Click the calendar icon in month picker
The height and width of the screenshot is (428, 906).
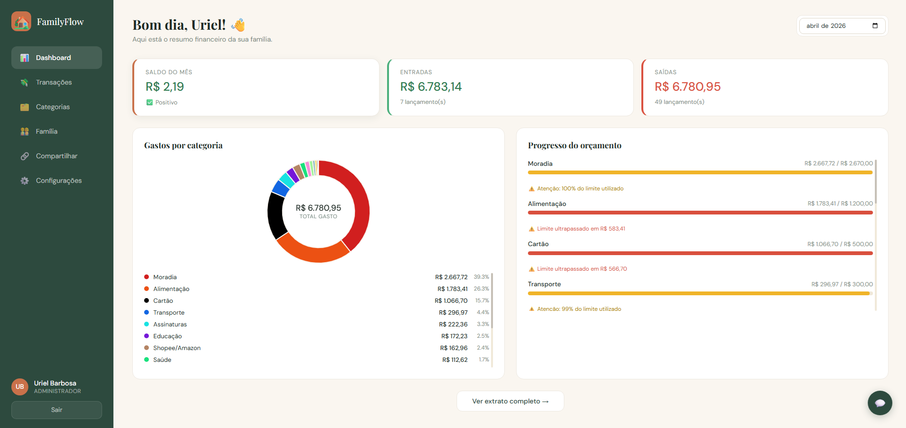pos(875,26)
